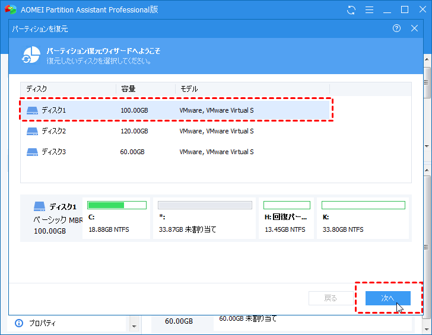The width and height of the screenshot is (432, 335).
Task: Close the パーティションを復元 dialog
Action: point(414,28)
